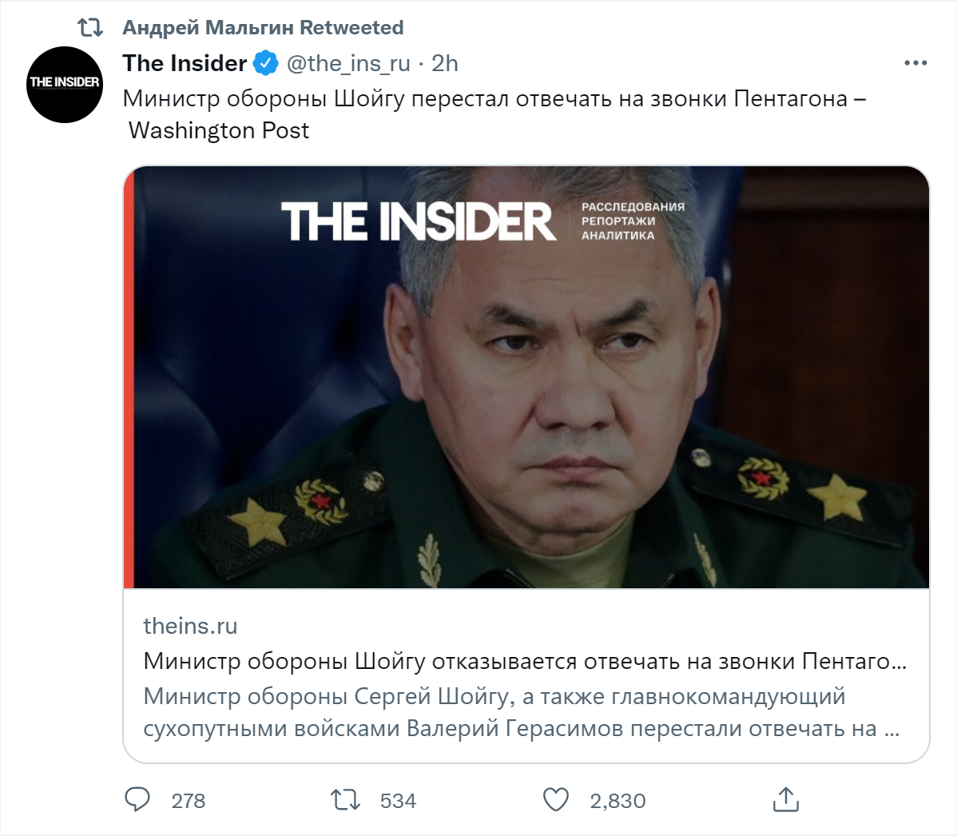Screen dimensions: 957x836
Task: Click the reply speech bubble icon
Action: point(137,800)
